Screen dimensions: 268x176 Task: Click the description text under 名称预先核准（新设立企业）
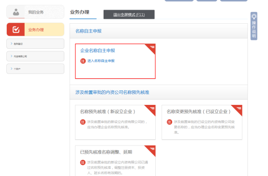pyautogui.click(x=117, y=124)
